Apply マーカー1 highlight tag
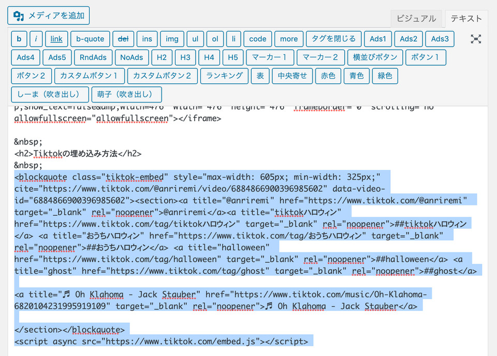 [270, 57]
